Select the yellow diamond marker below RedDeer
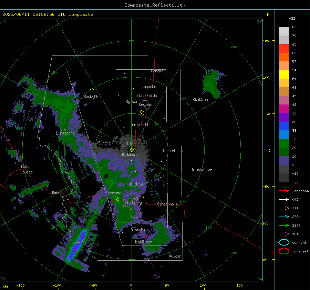Viewport: 310px width, 290px height. tap(142, 112)
